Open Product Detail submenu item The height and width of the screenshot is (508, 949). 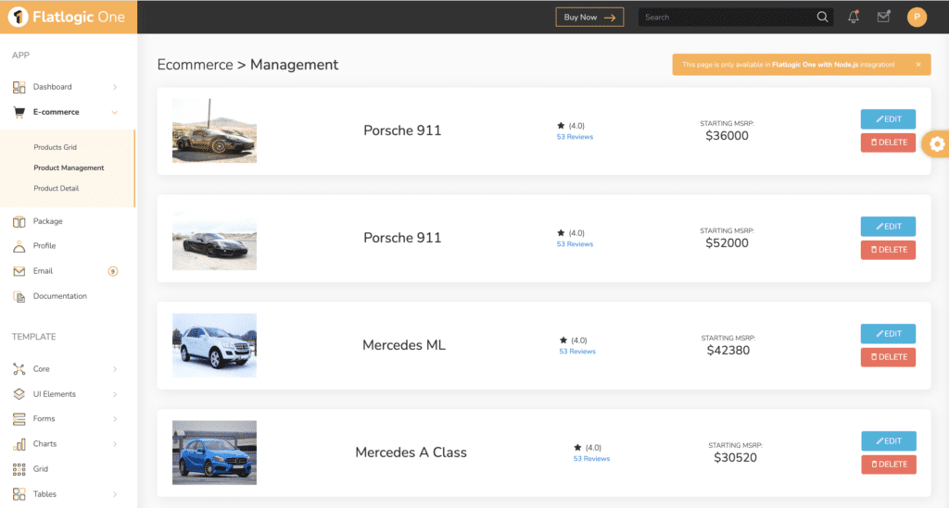pos(57,189)
